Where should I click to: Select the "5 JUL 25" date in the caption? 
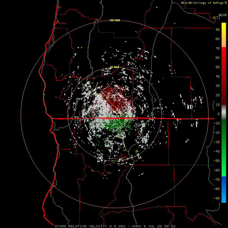click(x=153, y=226)
